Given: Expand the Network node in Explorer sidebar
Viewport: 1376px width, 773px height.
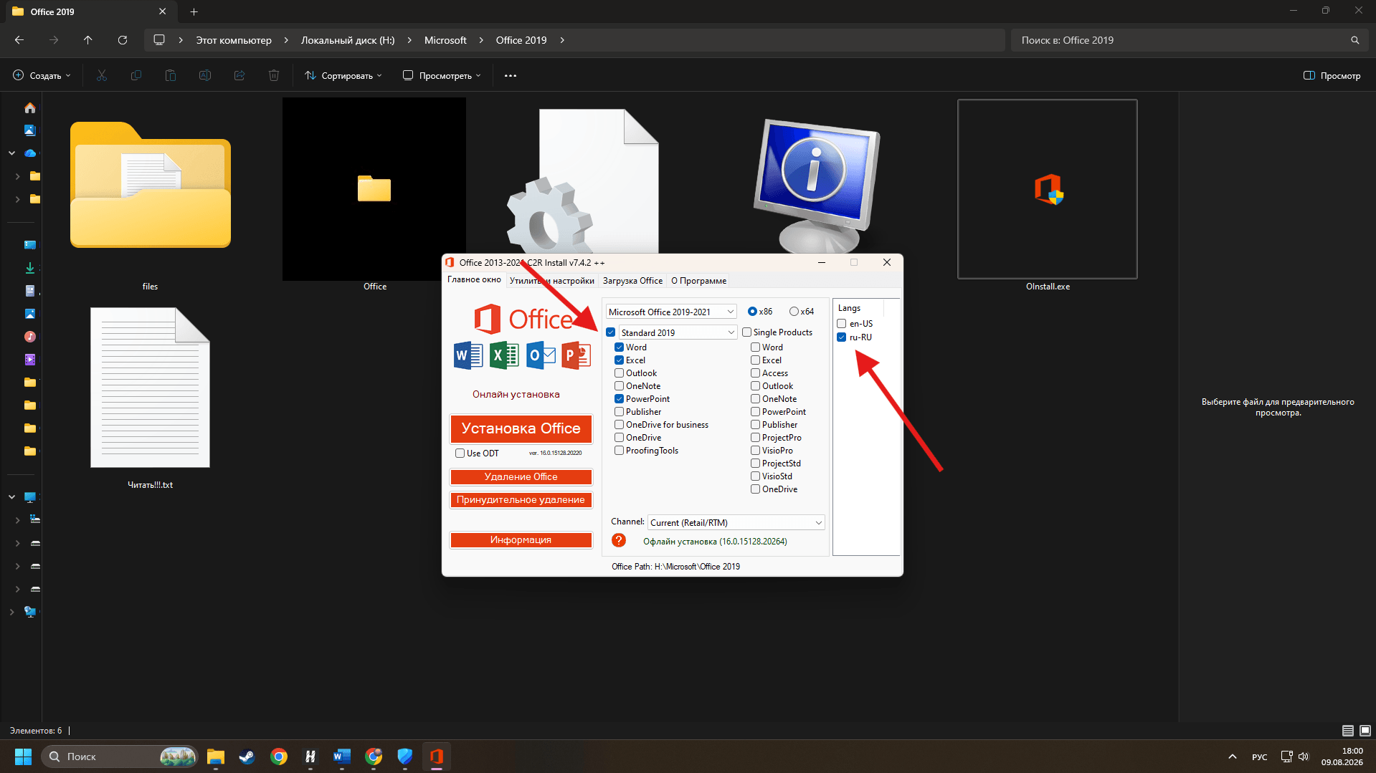Looking at the screenshot, I should pos(12,612).
